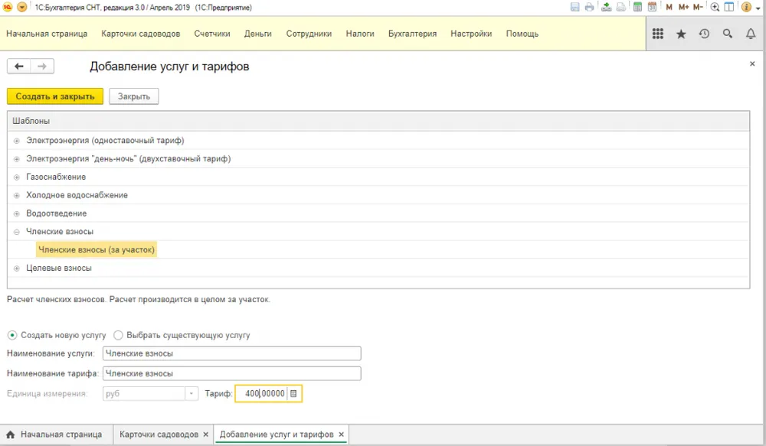Open Налоги section
766x446 pixels.
(x=360, y=34)
